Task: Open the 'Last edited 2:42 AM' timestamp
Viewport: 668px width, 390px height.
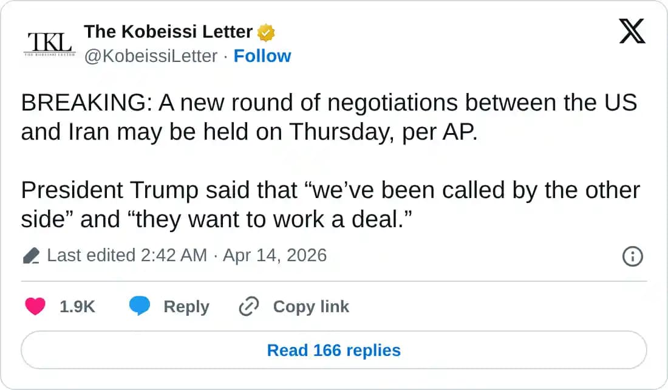Action: click(x=127, y=255)
